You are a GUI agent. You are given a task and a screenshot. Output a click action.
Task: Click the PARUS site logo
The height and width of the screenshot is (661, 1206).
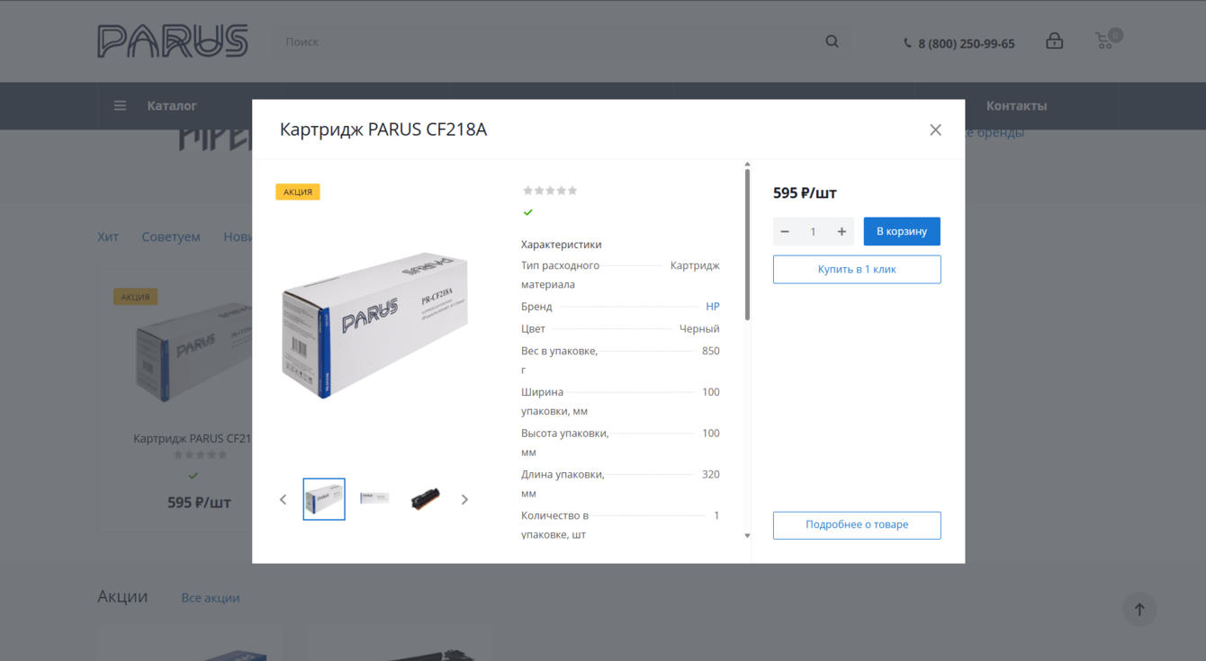[173, 41]
